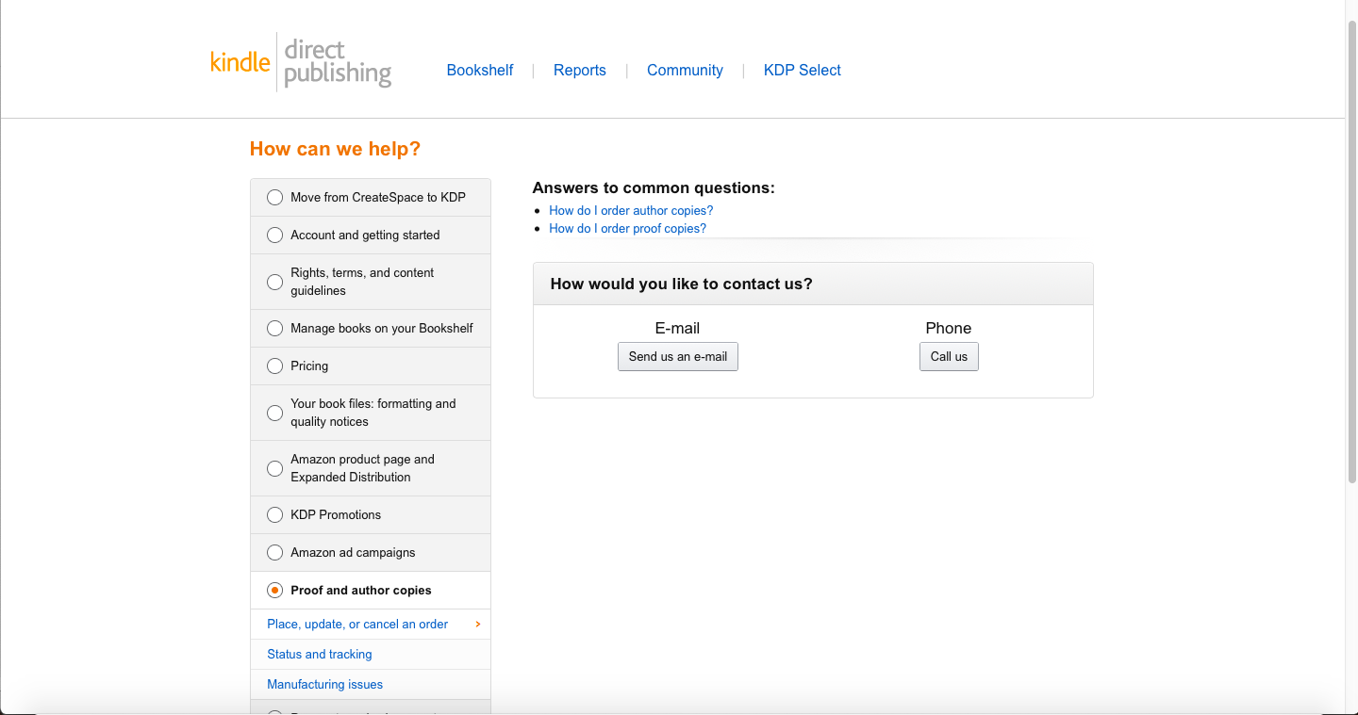
Task: Choose the Pricing radio button
Action: [x=274, y=366]
